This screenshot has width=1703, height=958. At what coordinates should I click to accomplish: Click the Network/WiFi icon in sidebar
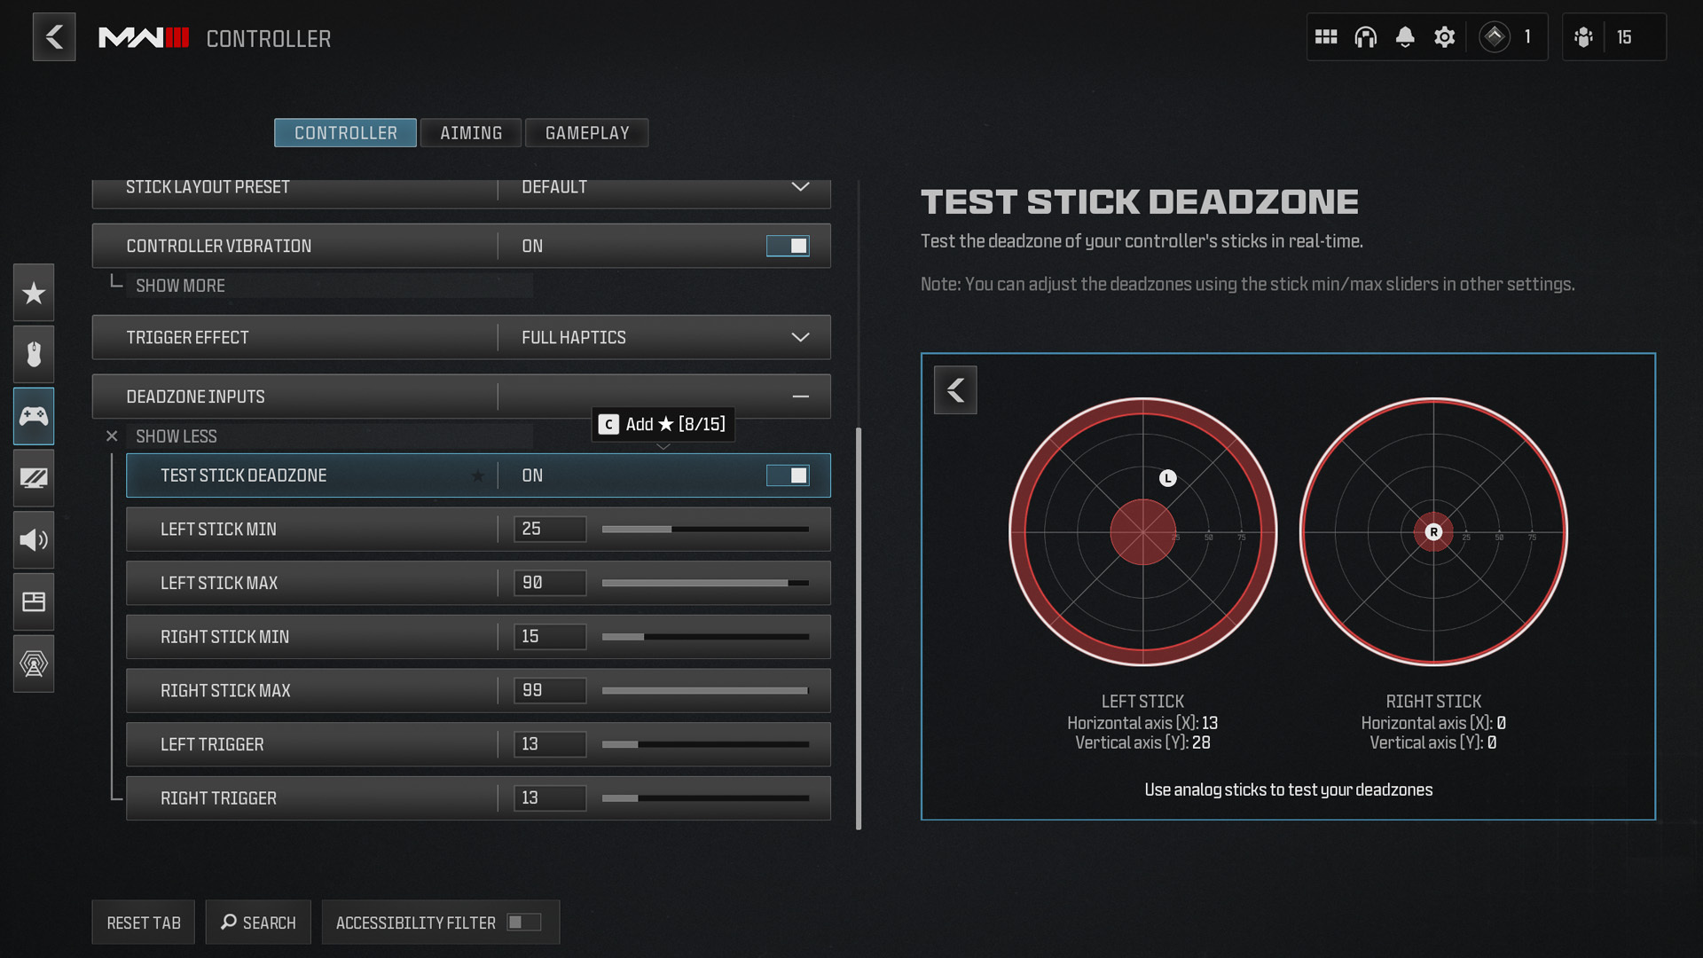pos(32,664)
